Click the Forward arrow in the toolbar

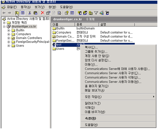click(x=10, y=13)
